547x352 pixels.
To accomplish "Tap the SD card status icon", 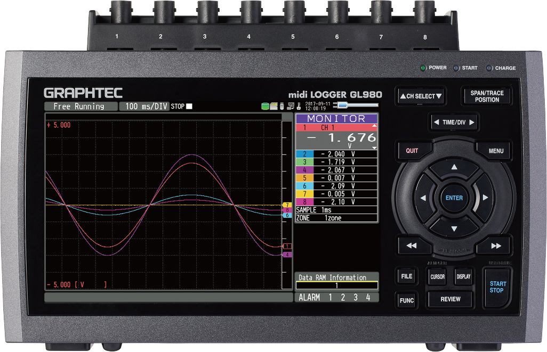I will click(x=273, y=106).
